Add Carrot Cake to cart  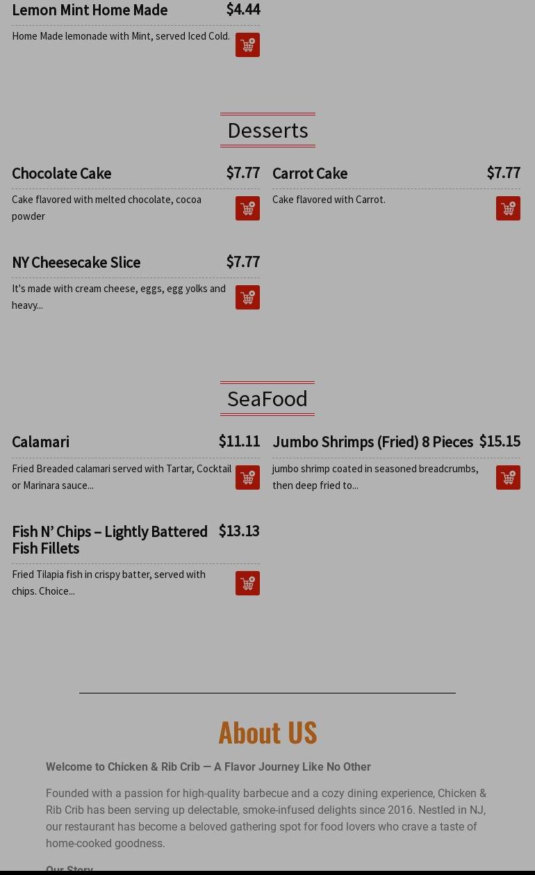[x=508, y=209]
